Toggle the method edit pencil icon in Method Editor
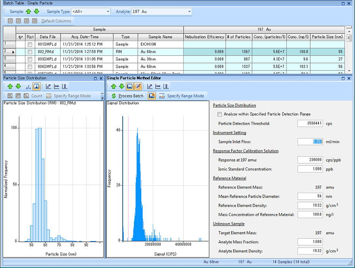 138,87
